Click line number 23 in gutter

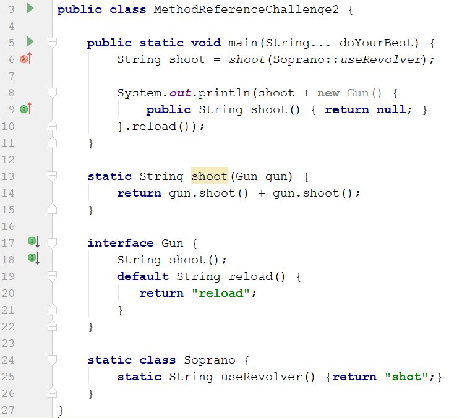coord(8,343)
